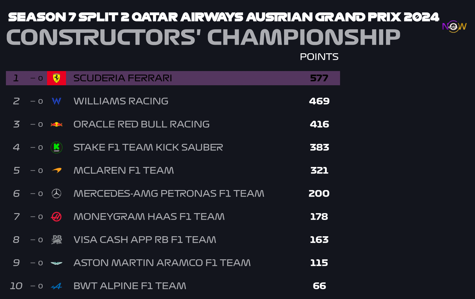The height and width of the screenshot is (299, 475).
Task: Click the Kick Sauber green logo
Action: point(57,147)
